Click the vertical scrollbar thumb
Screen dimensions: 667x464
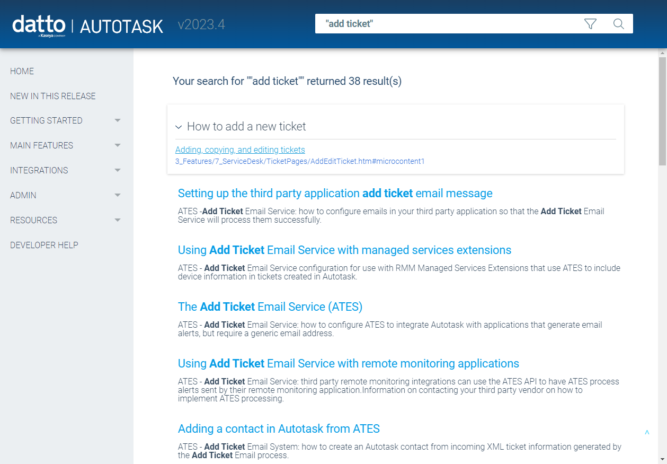coord(662,111)
